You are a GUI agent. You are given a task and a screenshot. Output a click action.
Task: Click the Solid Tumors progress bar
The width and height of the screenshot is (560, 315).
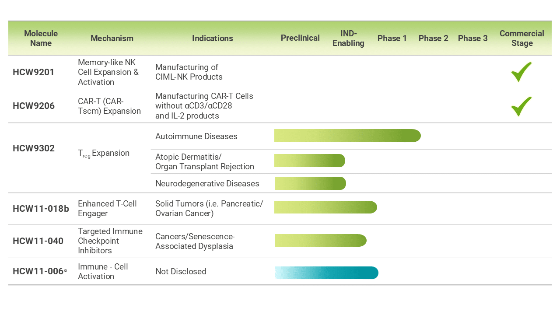(x=325, y=207)
